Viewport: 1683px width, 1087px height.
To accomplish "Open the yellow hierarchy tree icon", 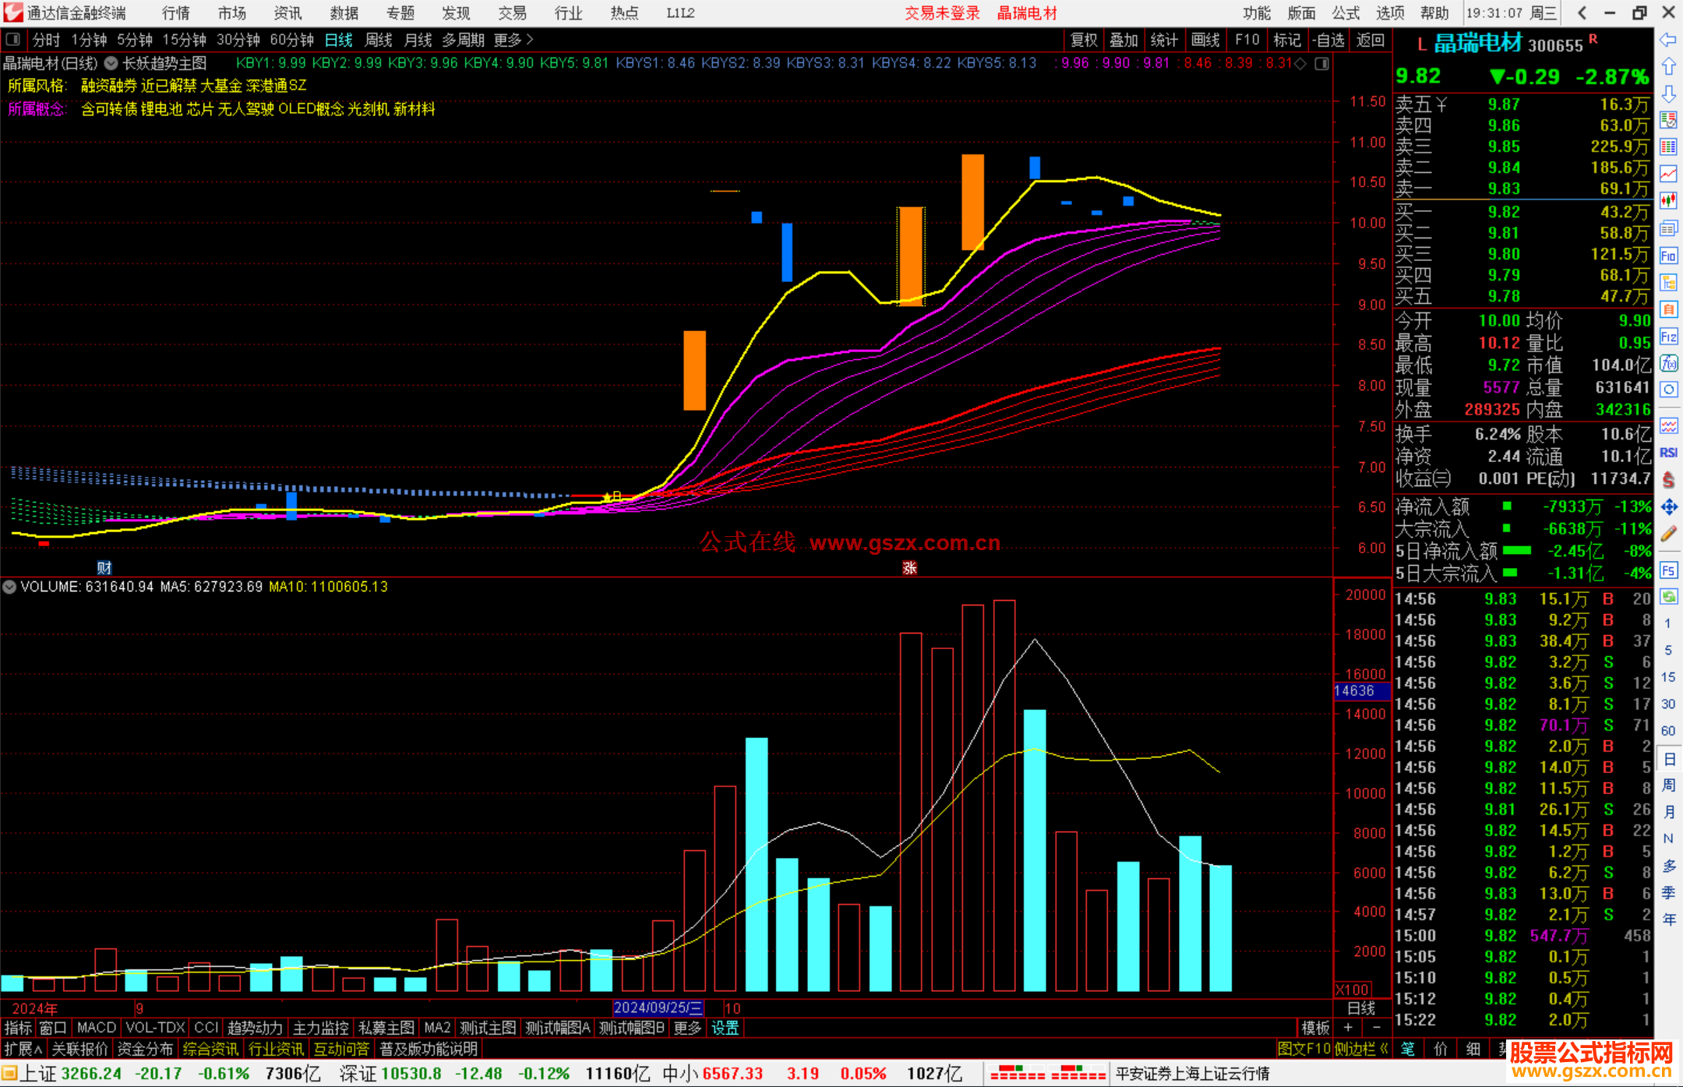I will [1668, 282].
